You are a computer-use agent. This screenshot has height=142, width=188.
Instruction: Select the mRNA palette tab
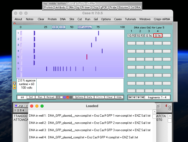[91, 4]
